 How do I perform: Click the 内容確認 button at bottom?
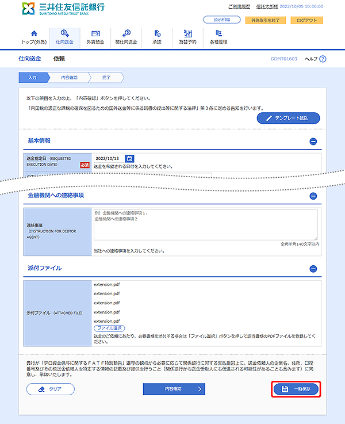174,389
